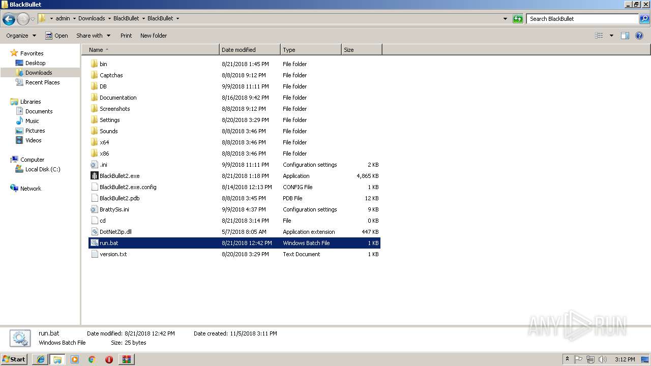Open the Documents library

click(x=39, y=111)
